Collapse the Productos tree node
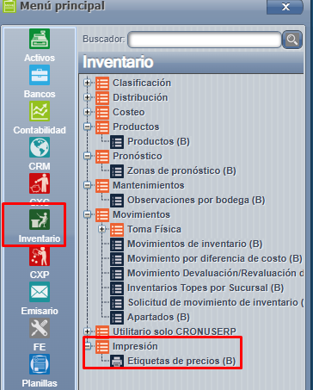Image resolution: width=313 pixels, height=390 pixels. [x=87, y=127]
